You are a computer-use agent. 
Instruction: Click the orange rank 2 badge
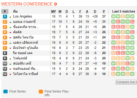click(x=5, y=22)
